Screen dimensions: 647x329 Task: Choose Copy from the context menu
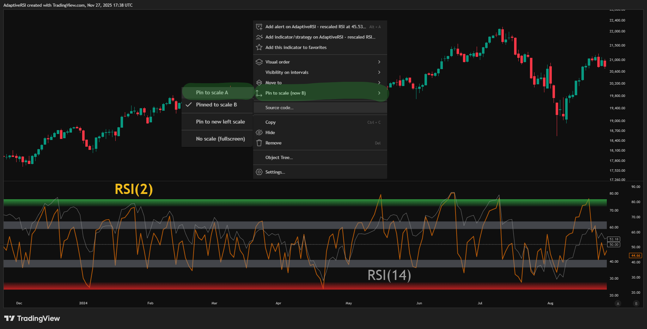320,122
